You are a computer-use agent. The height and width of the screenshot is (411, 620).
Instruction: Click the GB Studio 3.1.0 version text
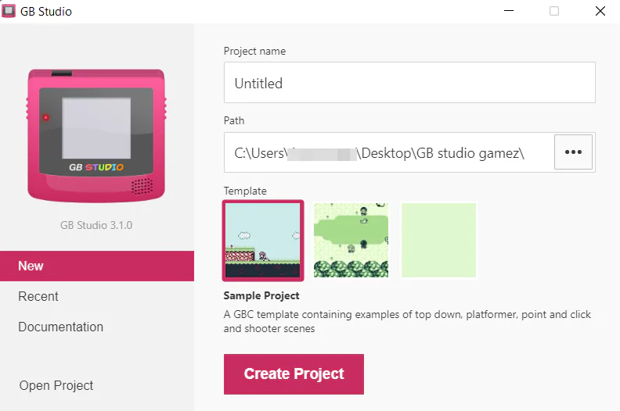click(96, 225)
